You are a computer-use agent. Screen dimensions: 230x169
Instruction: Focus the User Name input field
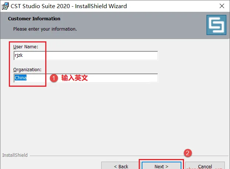86,56
